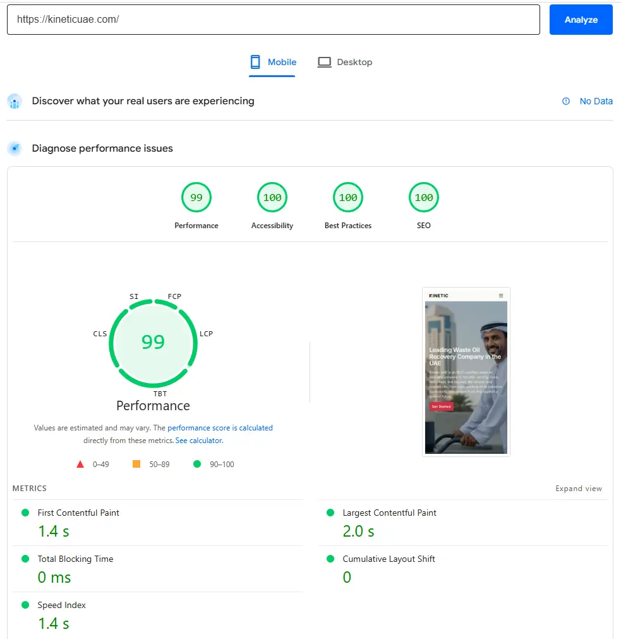Image resolution: width=621 pixels, height=639 pixels.
Task: Select the SEO score gauge
Action: click(424, 198)
